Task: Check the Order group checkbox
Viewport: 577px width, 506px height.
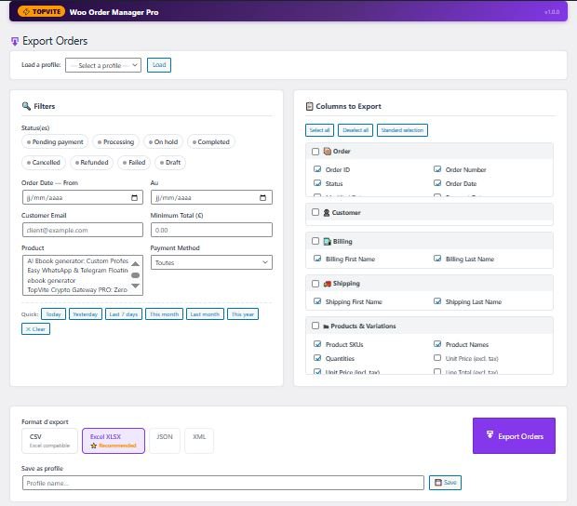Action: [x=315, y=152]
